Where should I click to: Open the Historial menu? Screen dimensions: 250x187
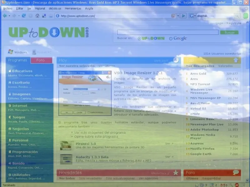point(40,8)
